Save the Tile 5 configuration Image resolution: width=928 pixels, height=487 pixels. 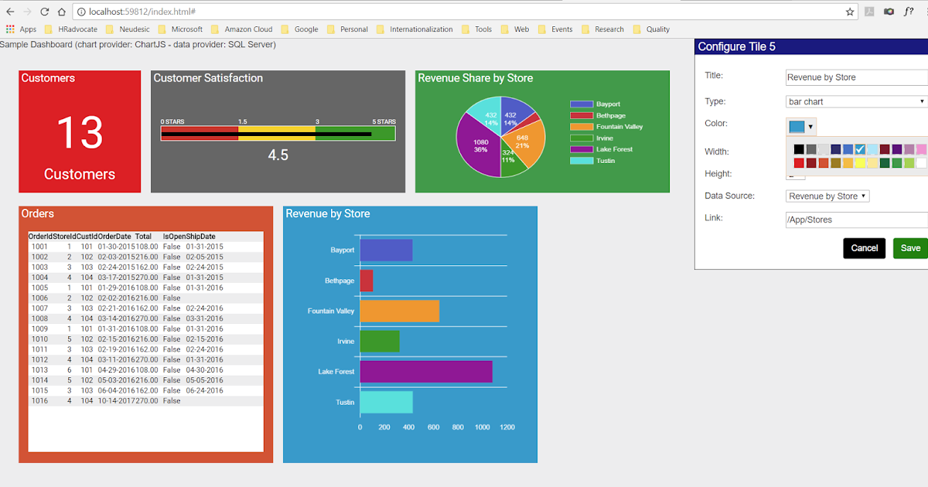(910, 248)
